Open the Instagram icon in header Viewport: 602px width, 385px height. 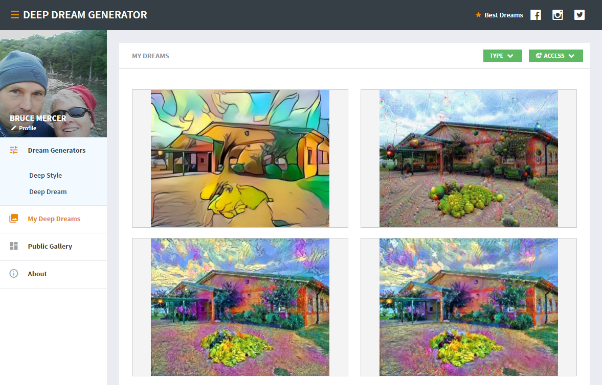(558, 15)
